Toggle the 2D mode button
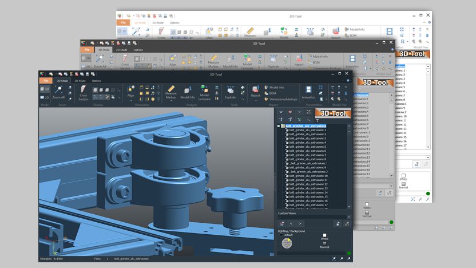This screenshot has height=268, width=476. (45, 98)
